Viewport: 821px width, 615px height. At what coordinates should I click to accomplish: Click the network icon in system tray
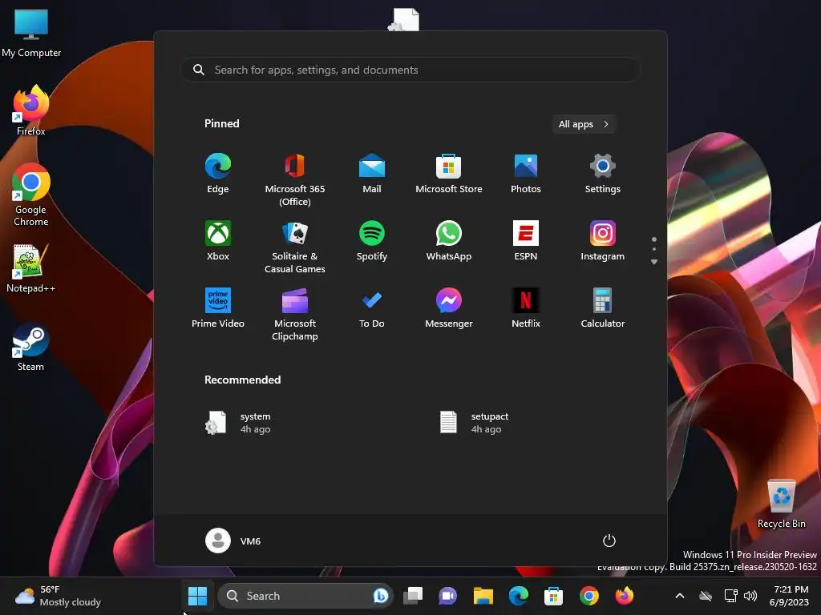pos(730,596)
